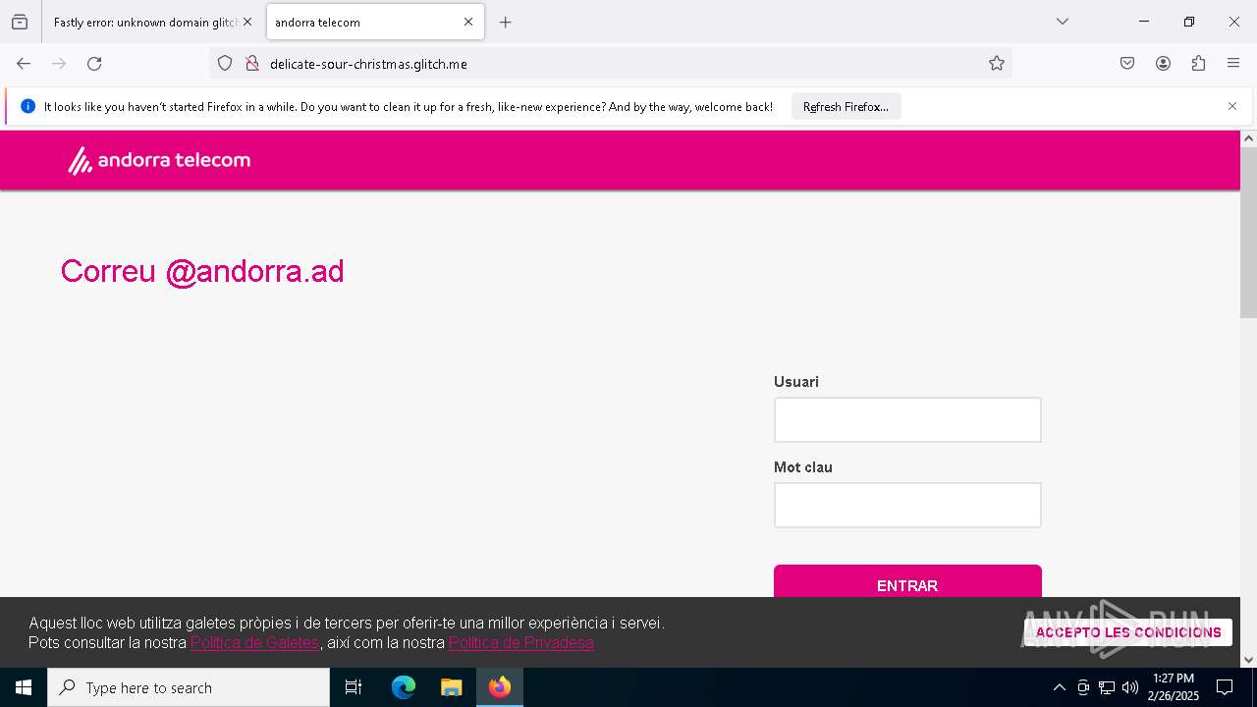The image size is (1257, 707).
Task: Open Política de Privadesa link
Action: click(x=521, y=642)
